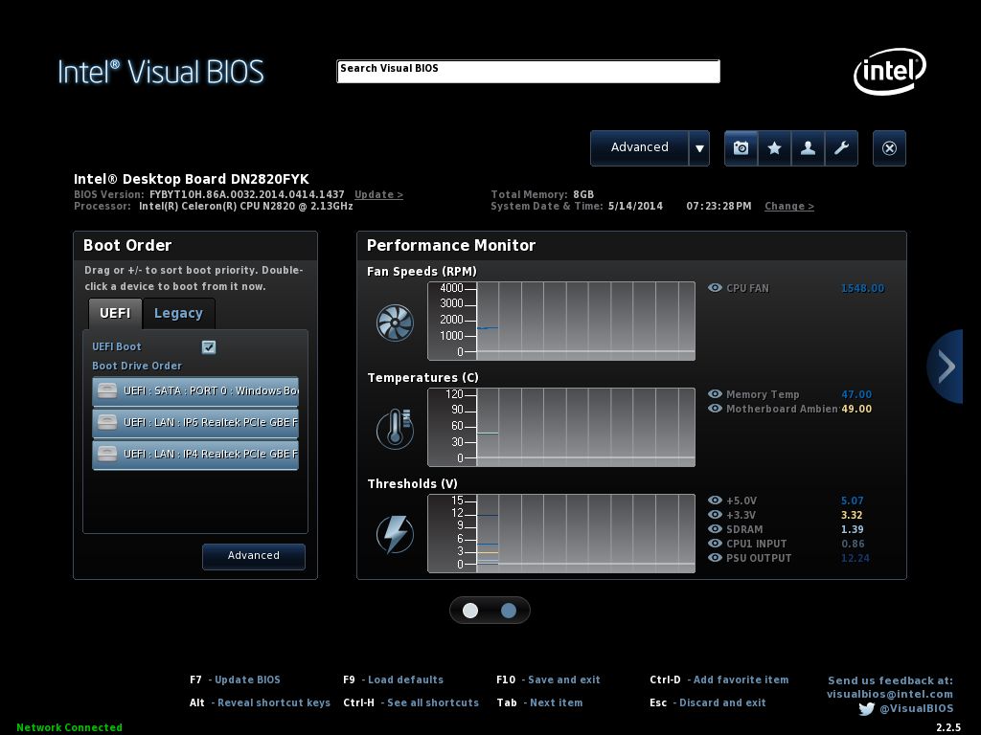Toggle +5.0V visibility eye
This screenshot has width=981, height=735.
pos(715,500)
